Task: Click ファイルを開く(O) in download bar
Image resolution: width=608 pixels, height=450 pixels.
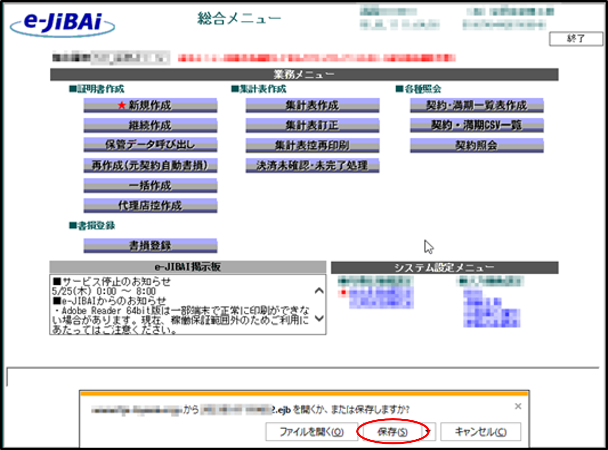Action: (x=311, y=432)
